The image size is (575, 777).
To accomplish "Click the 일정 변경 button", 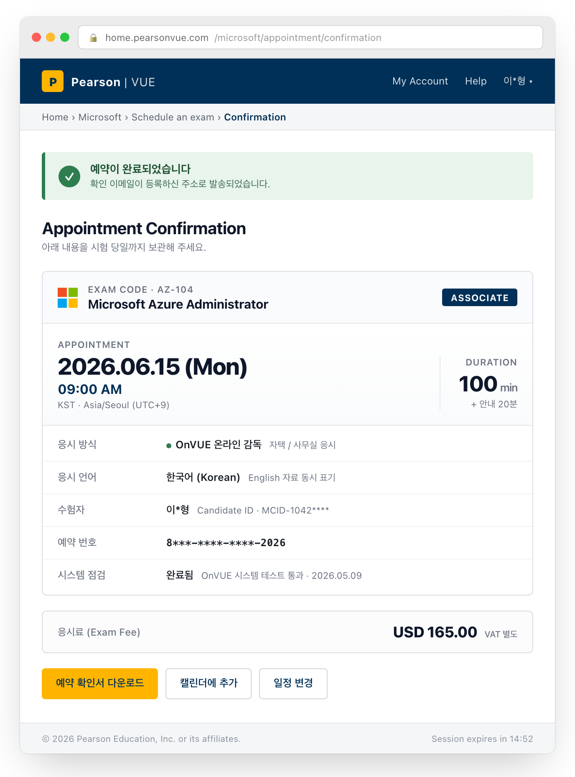I will pyautogui.click(x=293, y=683).
